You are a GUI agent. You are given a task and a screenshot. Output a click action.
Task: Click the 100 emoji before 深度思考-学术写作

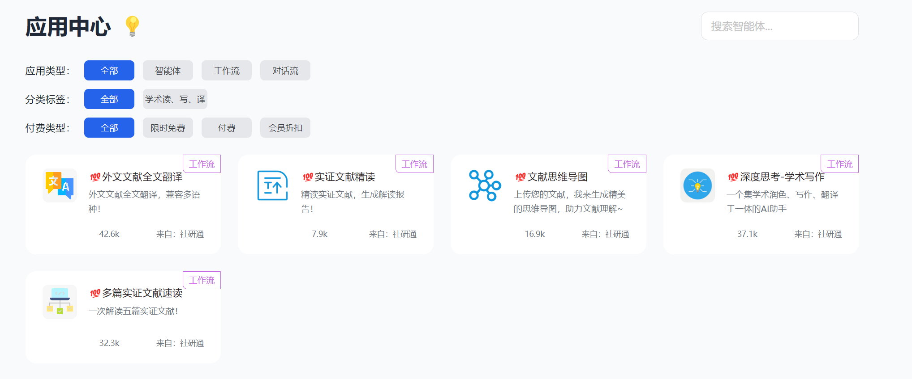pyautogui.click(x=733, y=177)
